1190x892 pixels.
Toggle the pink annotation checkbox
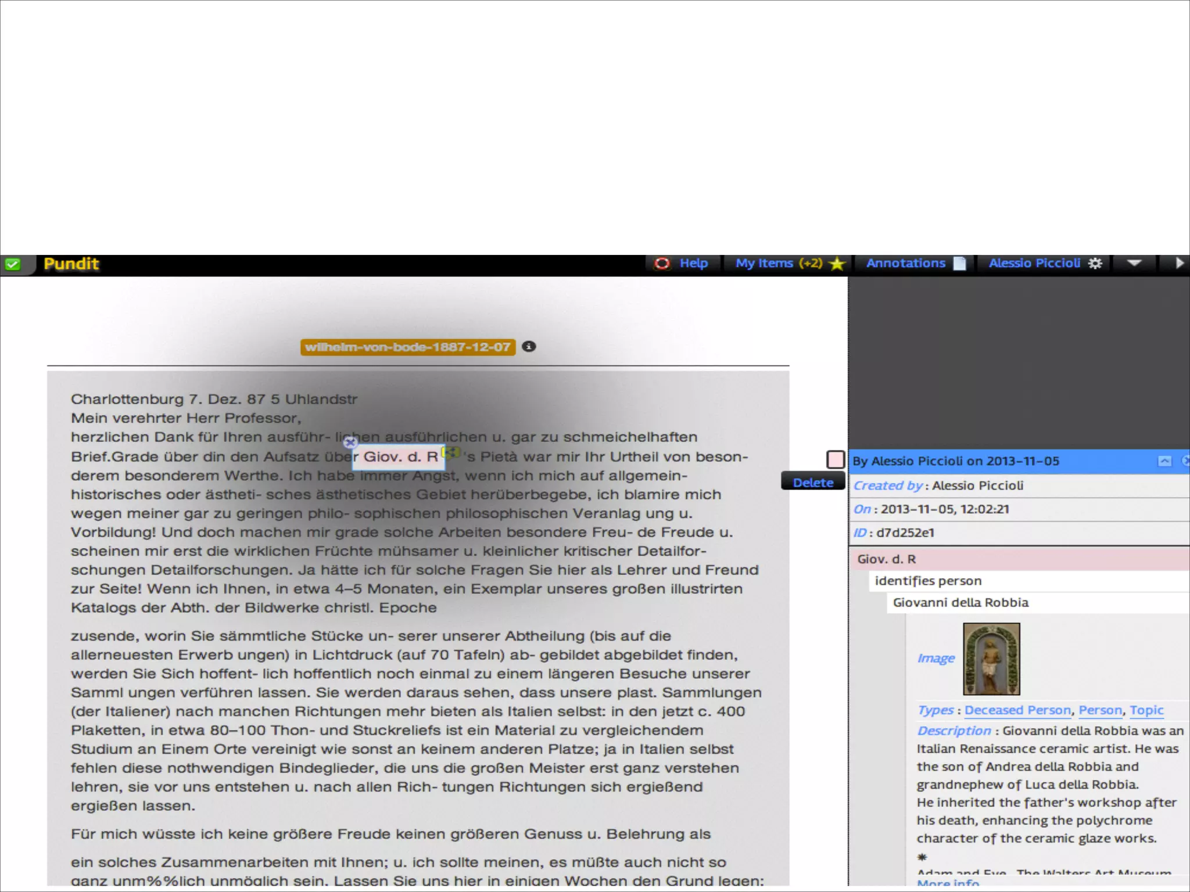(836, 459)
